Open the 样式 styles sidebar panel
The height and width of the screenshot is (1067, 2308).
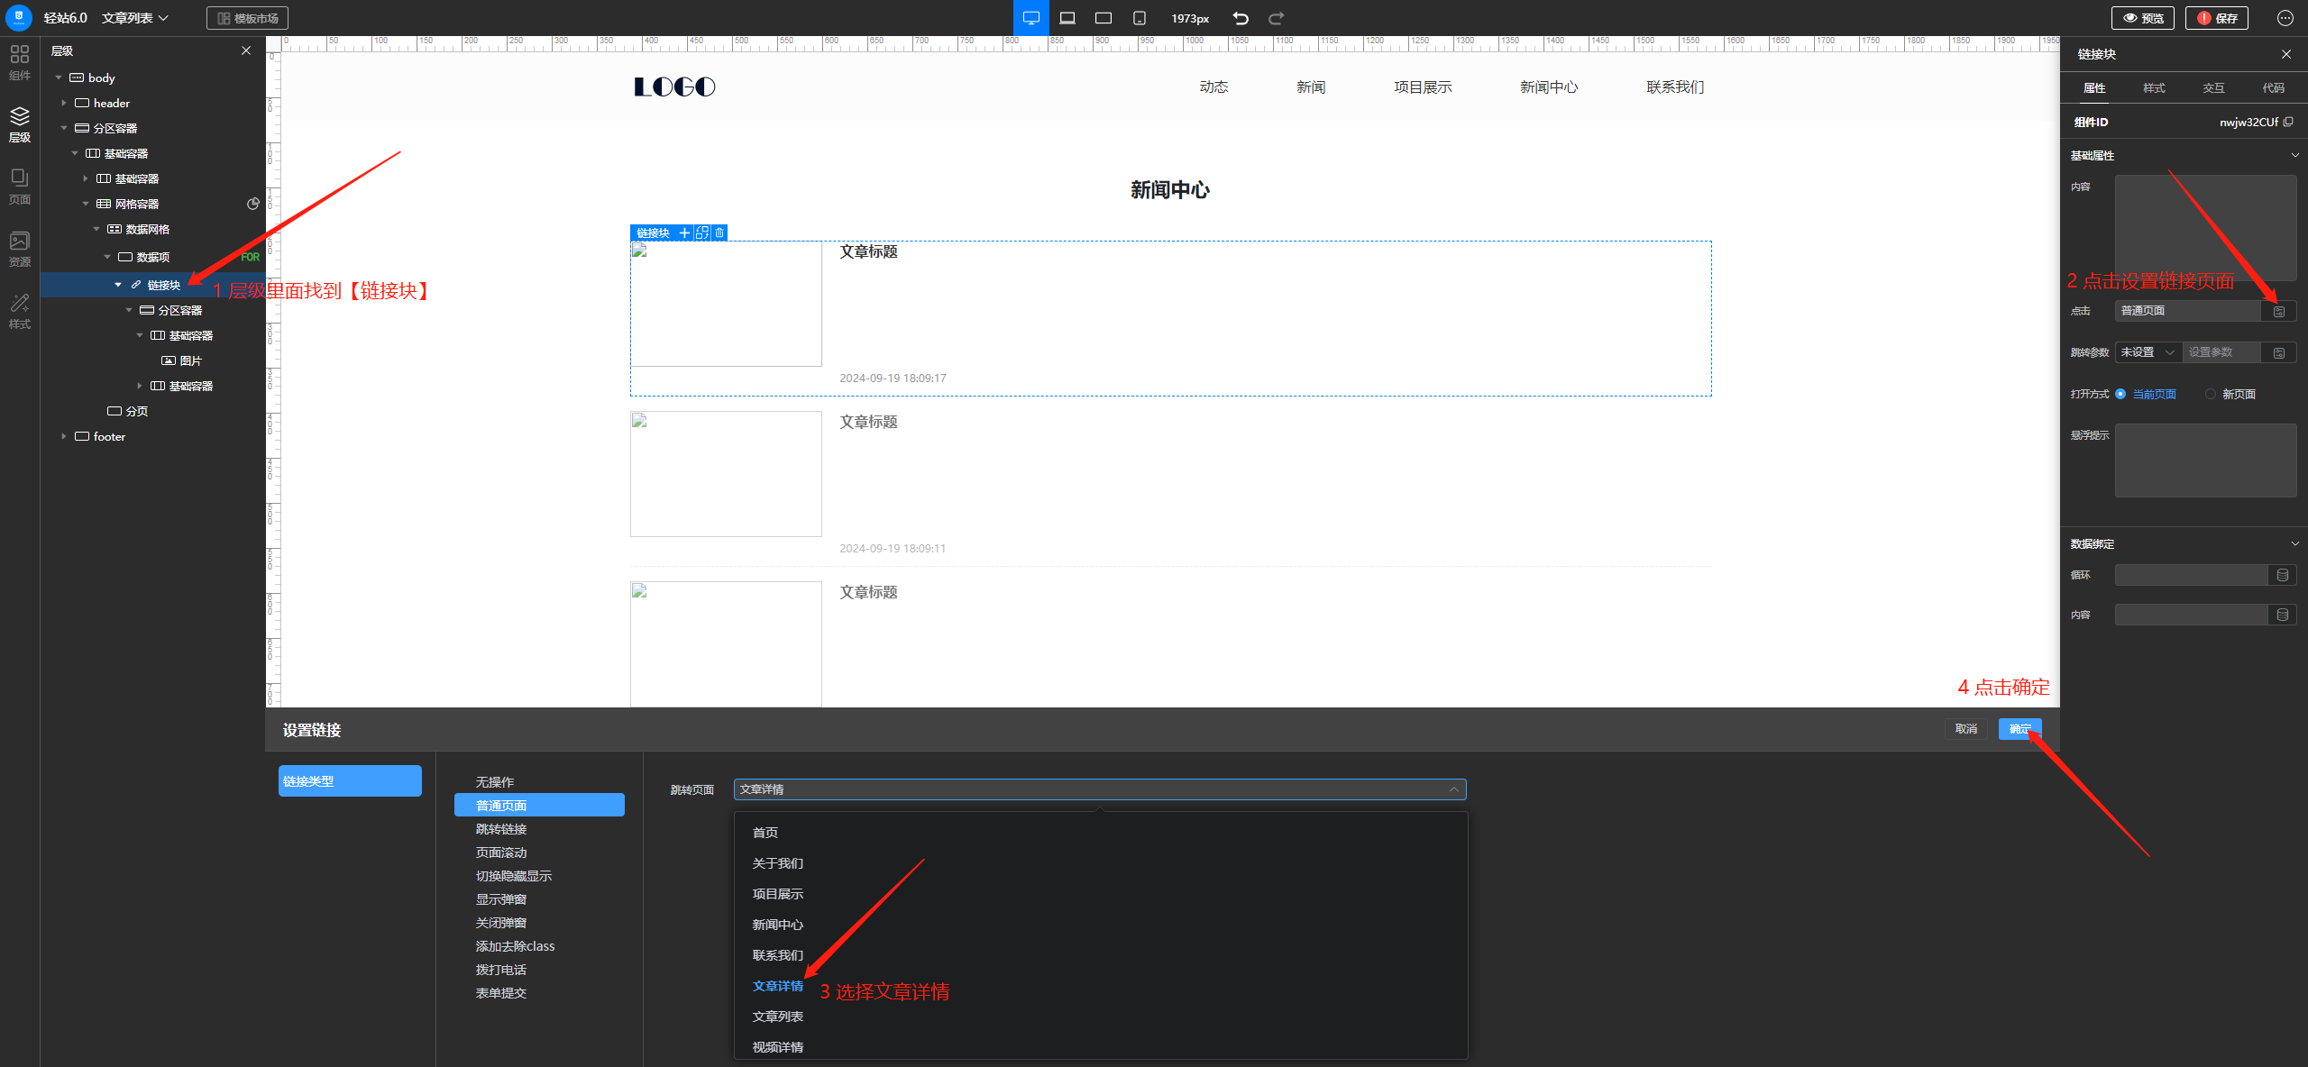point(19,311)
